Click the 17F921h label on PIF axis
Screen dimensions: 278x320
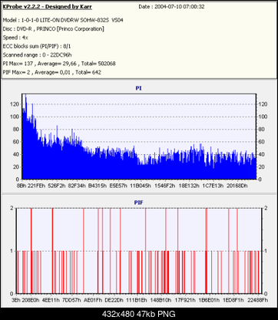click(184, 300)
